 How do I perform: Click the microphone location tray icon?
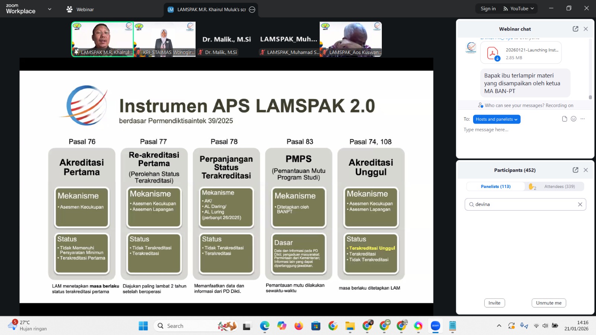[x=524, y=326]
